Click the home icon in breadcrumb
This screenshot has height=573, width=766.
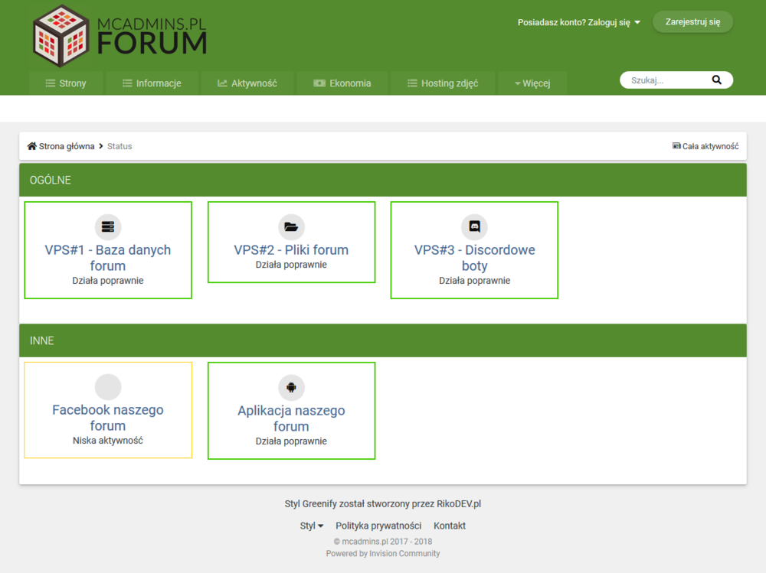point(32,146)
